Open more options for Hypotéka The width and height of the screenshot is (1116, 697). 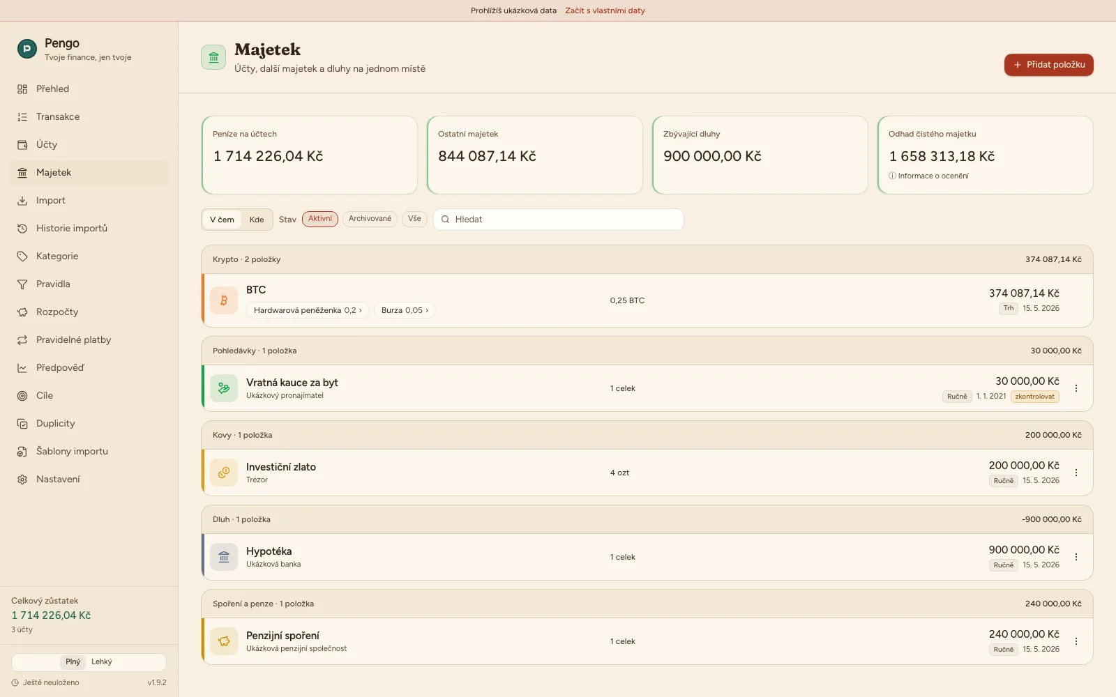(x=1076, y=557)
